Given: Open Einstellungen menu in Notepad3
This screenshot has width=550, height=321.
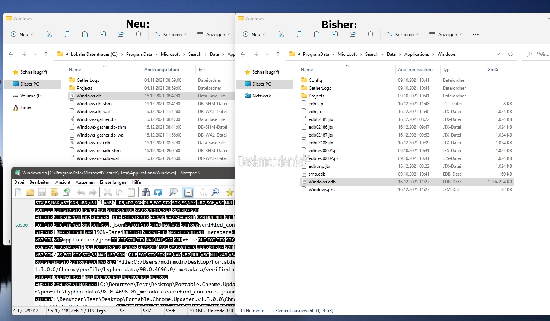Looking at the screenshot, I should [x=113, y=182].
